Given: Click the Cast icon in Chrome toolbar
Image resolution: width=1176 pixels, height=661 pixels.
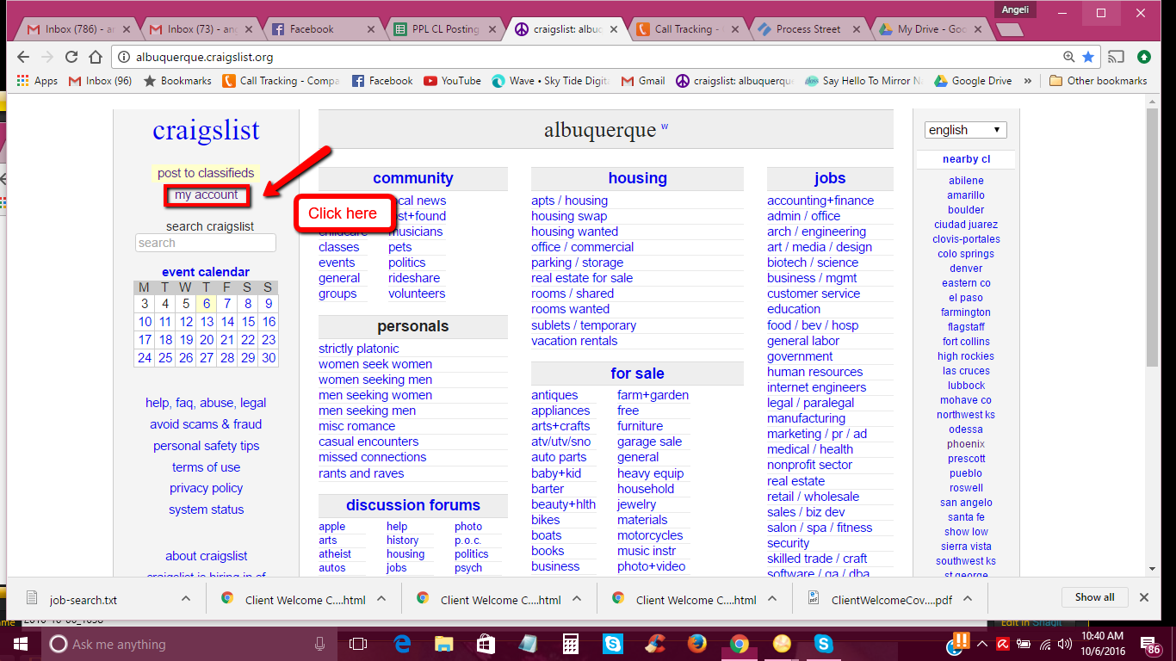Looking at the screenshot, I should [1116, 57].
